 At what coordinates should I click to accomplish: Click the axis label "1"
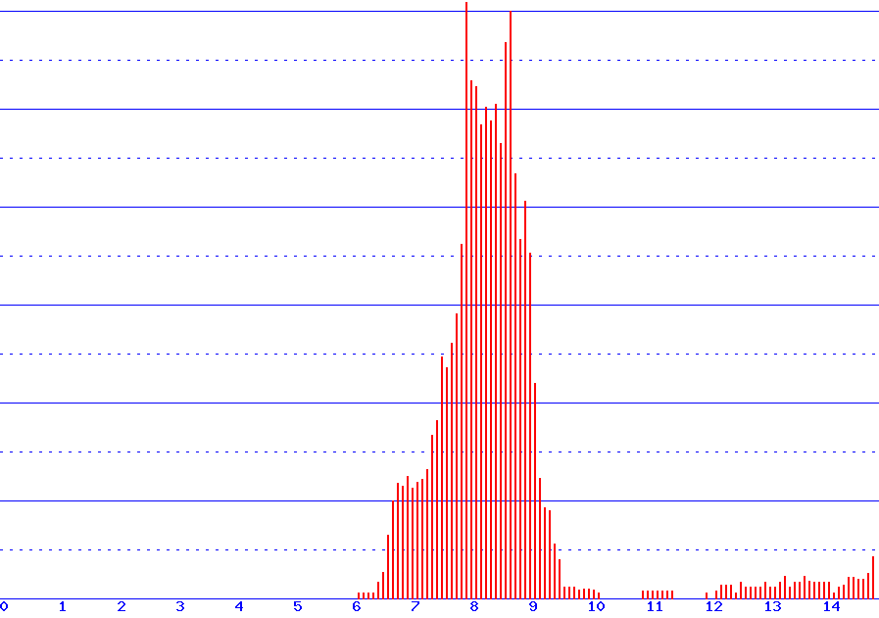click(62, 606)
